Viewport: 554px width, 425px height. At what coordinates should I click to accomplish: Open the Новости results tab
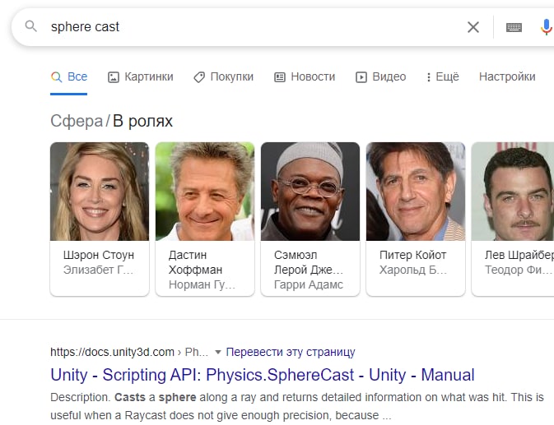(x=304, y=76)
